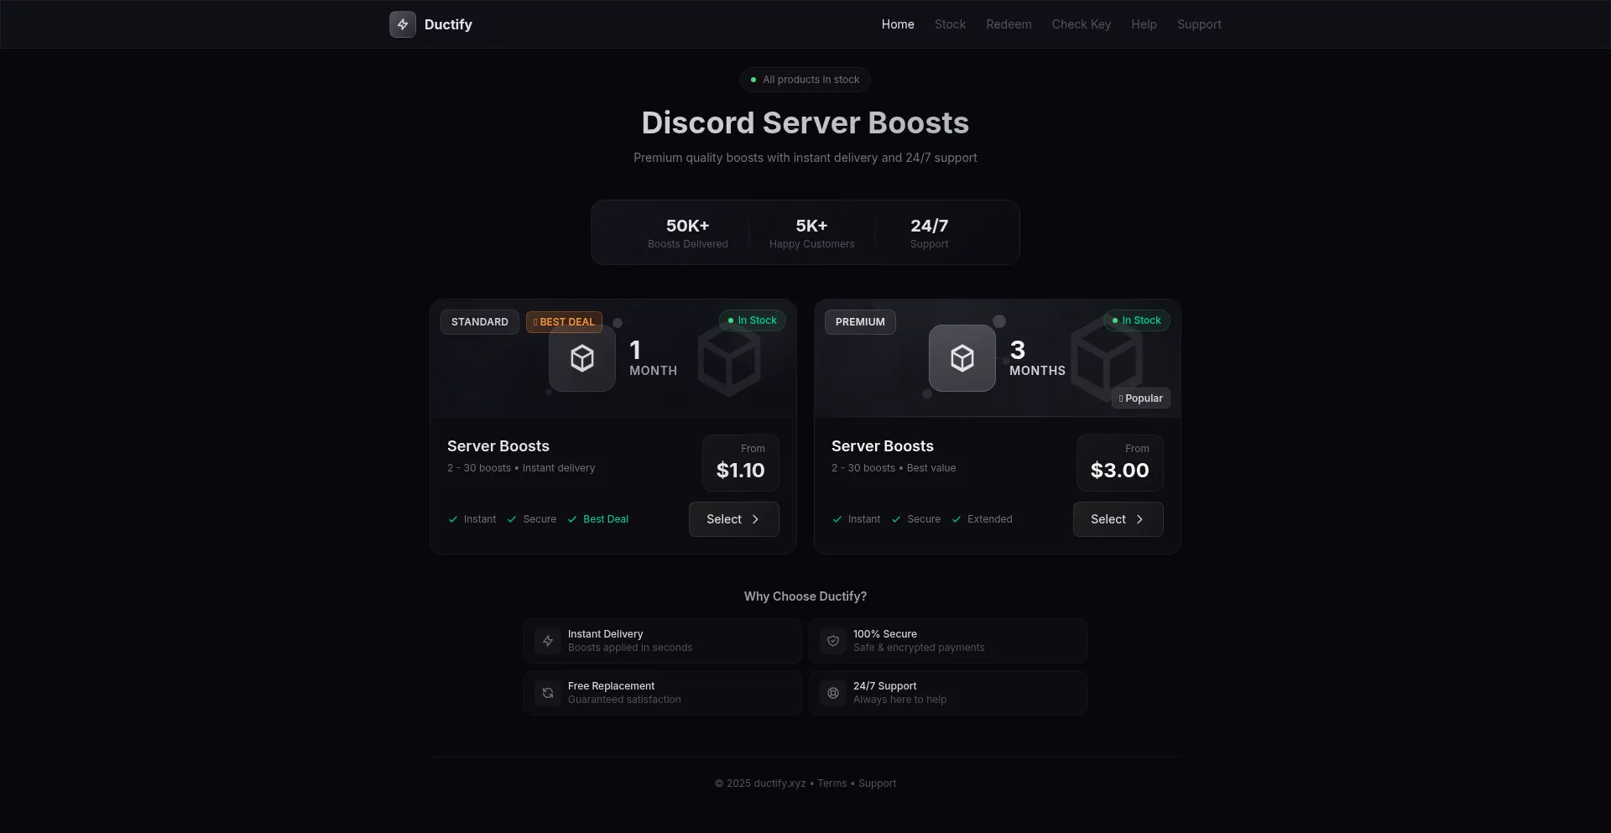Open the Terms link in the footer
The height and width of the screenshot is (833, 1611).
coord(832,783)
